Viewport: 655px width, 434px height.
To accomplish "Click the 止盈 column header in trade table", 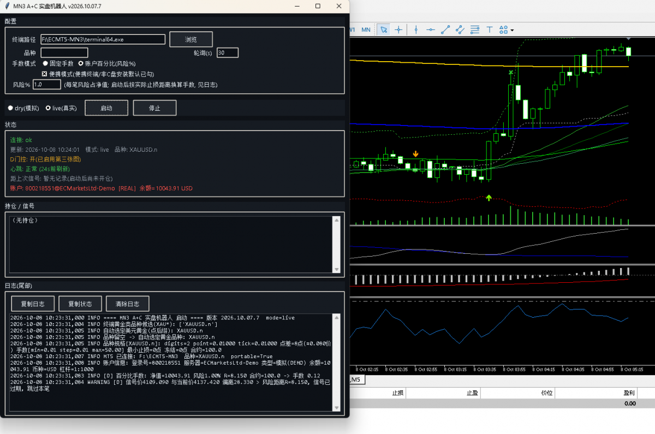I will (472, 393).
